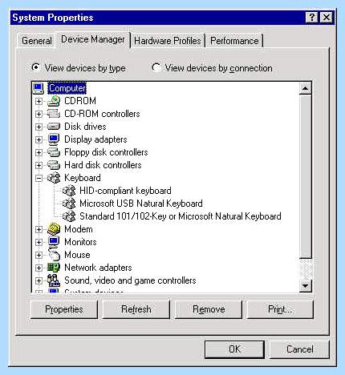Select 'Disk drives' label
The image size is (345, 375).
(85, 127)
